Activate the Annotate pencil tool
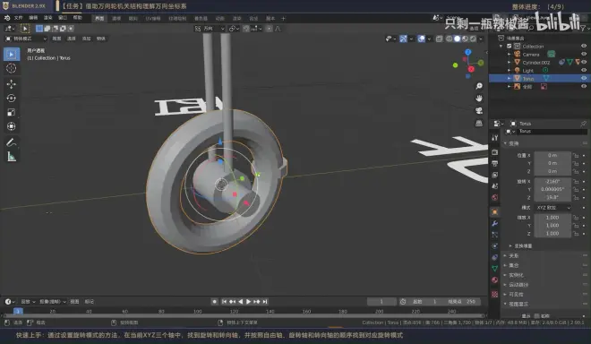591x344 pixels. coord(12,142)
